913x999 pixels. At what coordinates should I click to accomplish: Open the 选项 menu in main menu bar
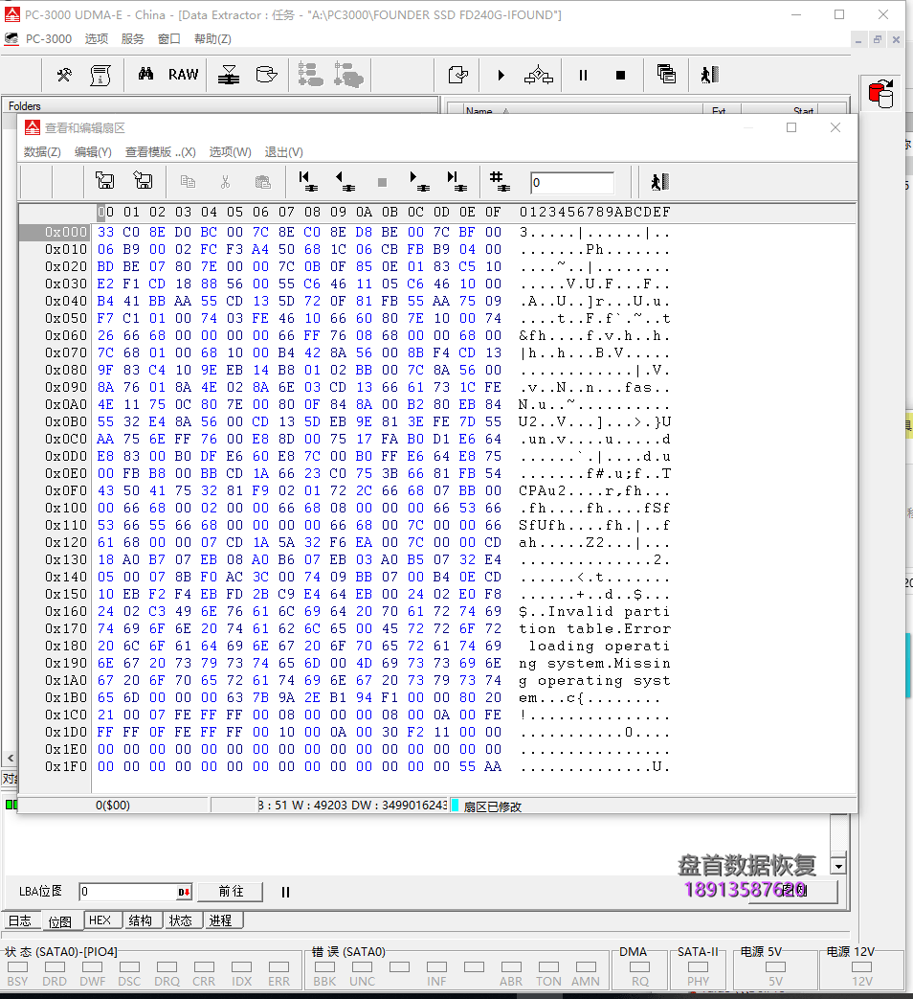pyautogui.click(x=97, y=39)
